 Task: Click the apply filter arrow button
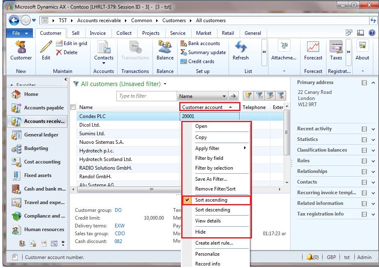pyautogui.click(x=233, y=96)
